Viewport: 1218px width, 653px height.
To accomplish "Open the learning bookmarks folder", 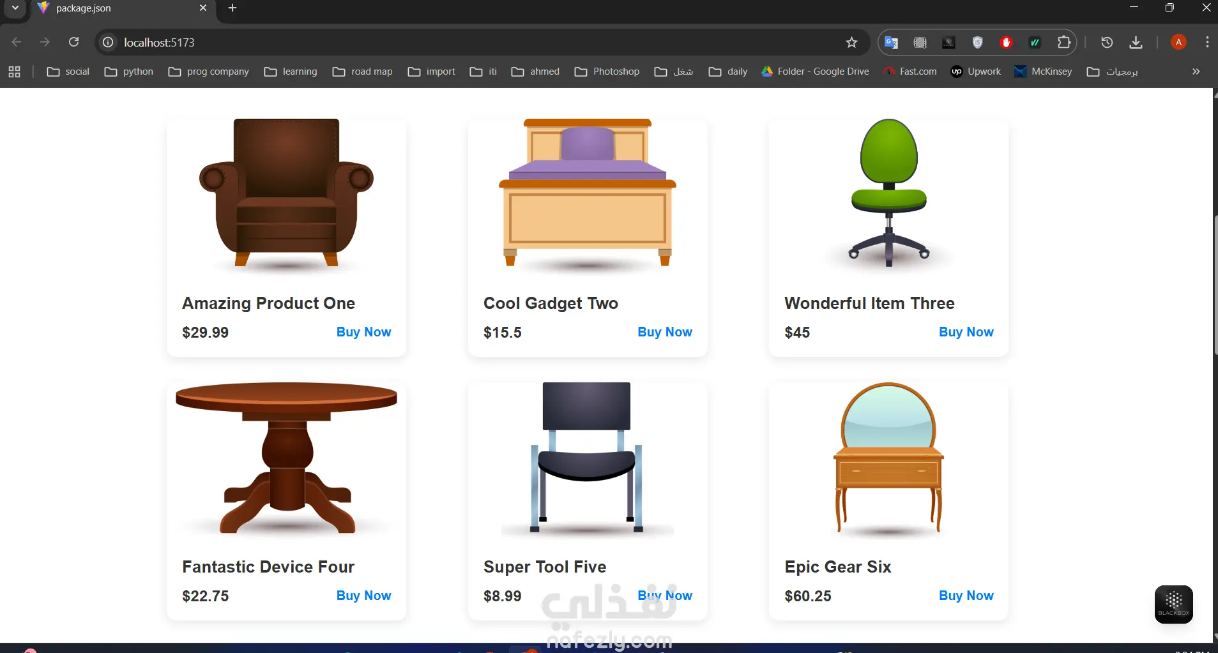I will [x=291, y=71].
